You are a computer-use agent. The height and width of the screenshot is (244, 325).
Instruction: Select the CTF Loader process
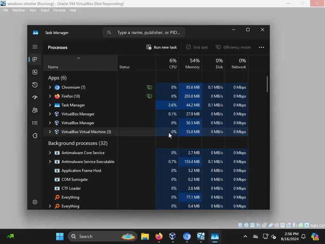click(x=146, y=188)
